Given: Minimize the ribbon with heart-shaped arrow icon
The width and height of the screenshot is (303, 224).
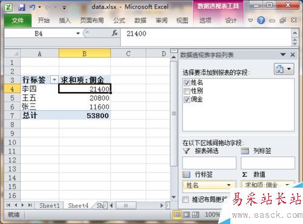Looking at the screenshot, I should pos(250,21).
